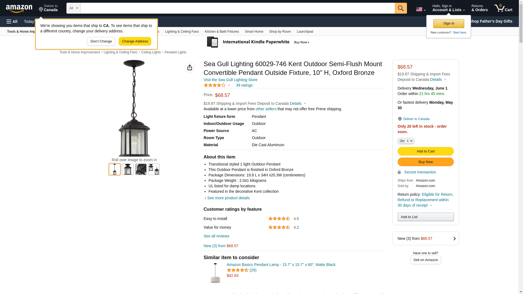Screen dimensions: 523x294
Task: Open the All hamburger menu
Action: click(12, 22)
